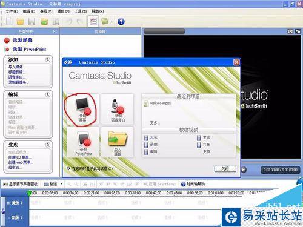303x227 pixels.
Task: Select the 视频 1 video track label
Action: coord(16,203)
